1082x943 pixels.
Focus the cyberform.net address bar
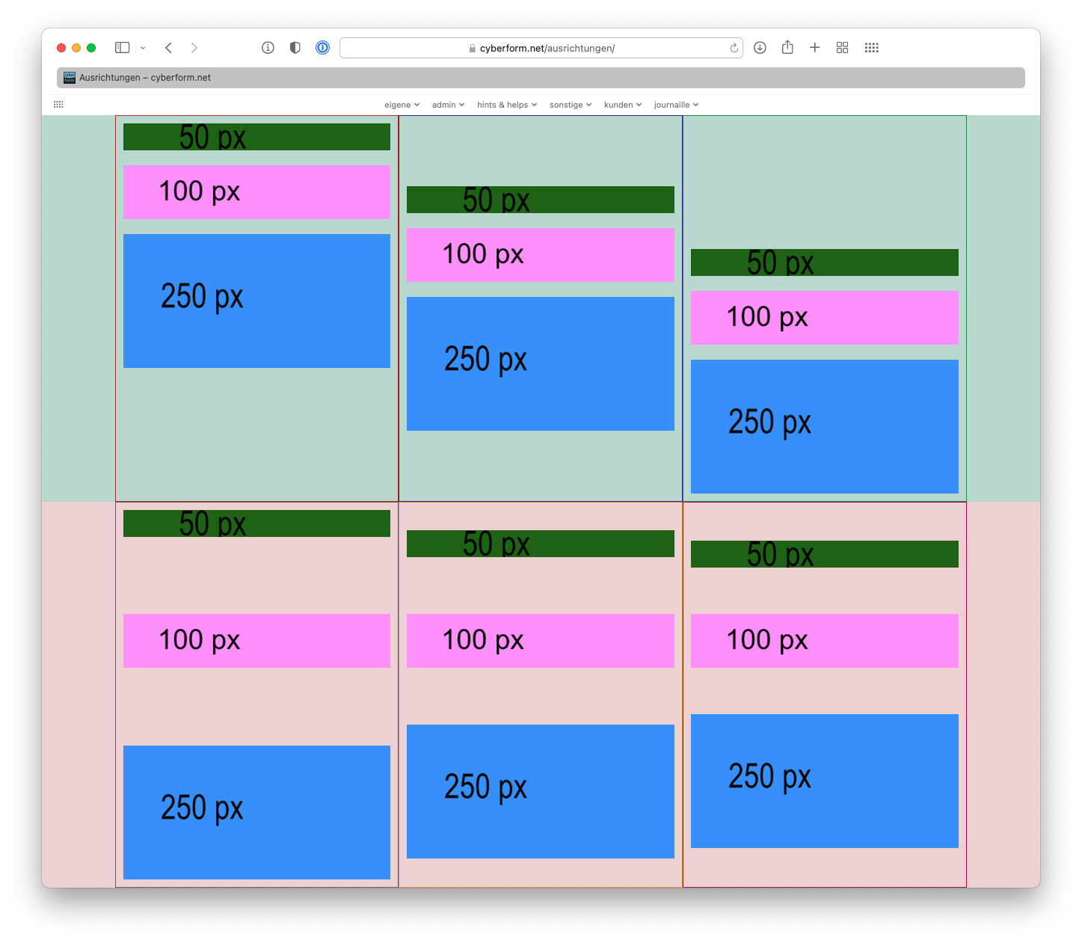click(541, 48)
